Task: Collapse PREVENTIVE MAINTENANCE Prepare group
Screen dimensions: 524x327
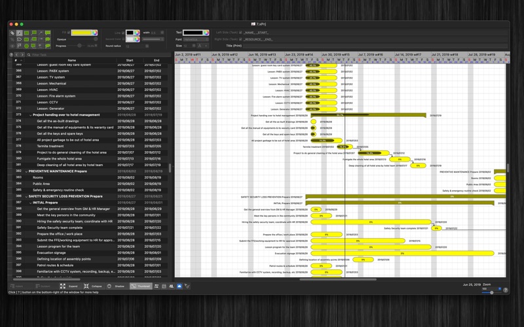Action: coord(26,171)
